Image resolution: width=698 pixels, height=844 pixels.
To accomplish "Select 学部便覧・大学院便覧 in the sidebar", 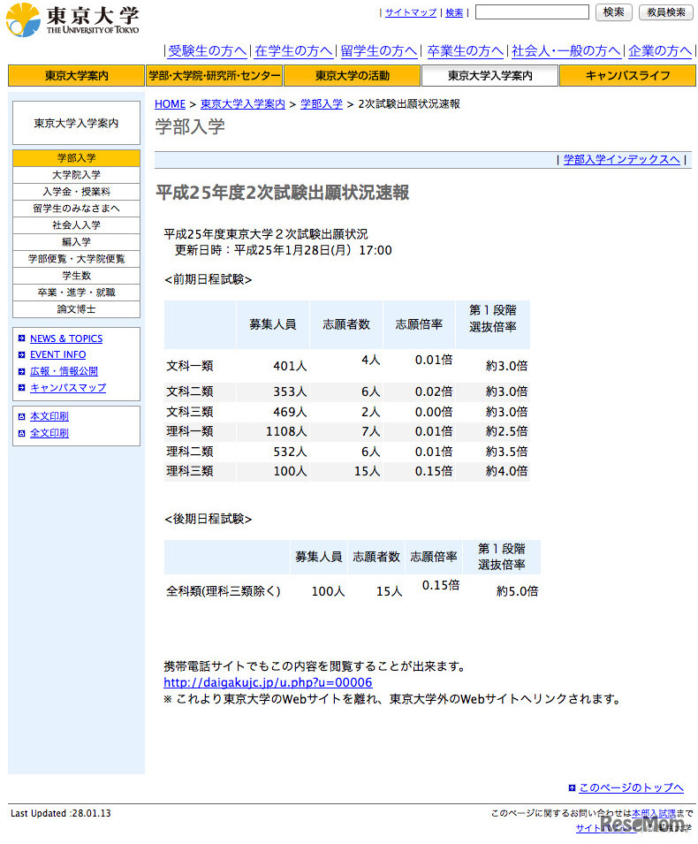I will 76,259.
